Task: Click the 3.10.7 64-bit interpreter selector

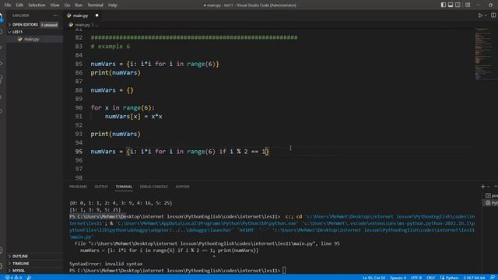Action: 474,278
